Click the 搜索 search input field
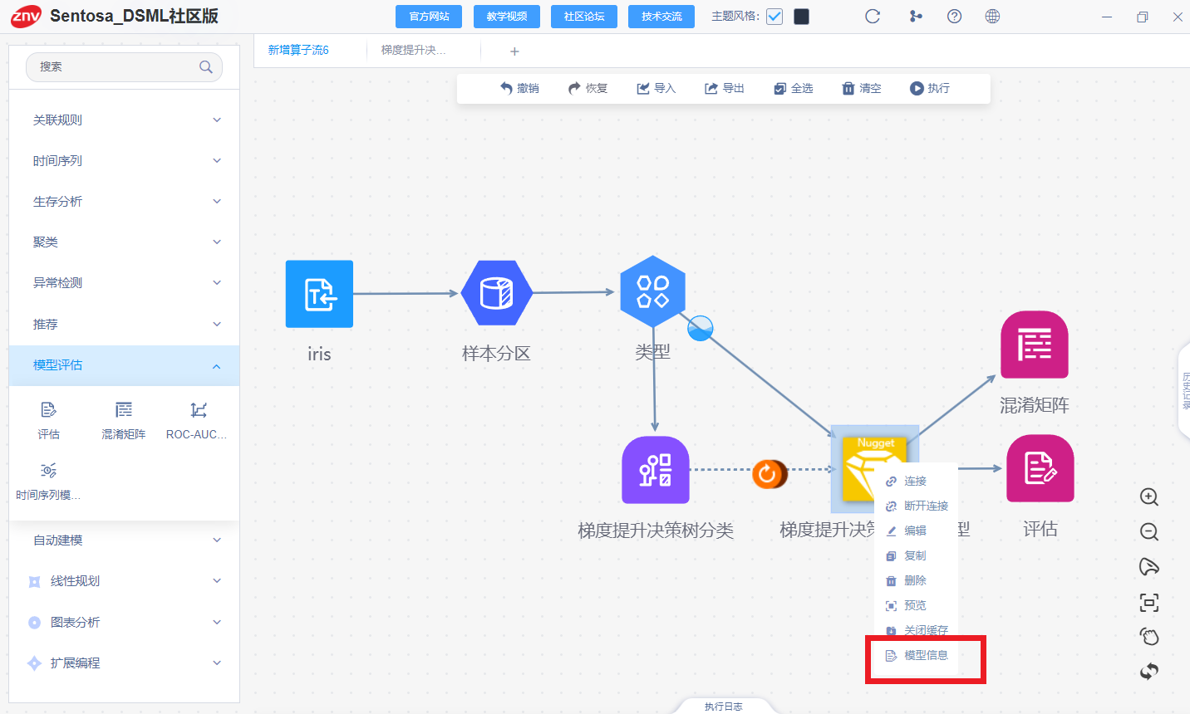This screenshot has width=1190, height=714. point(124,67)
